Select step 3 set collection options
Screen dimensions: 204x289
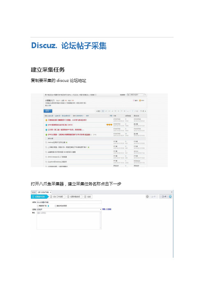(74, 197)
